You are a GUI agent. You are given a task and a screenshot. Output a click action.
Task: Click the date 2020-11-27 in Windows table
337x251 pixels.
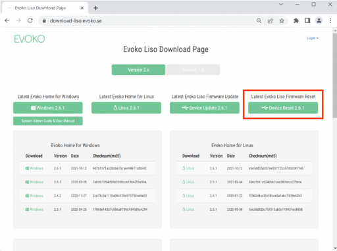(x=79, y=196)
